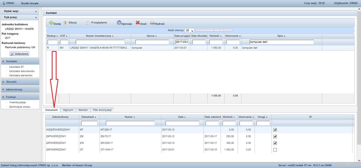Open the Plan amortyzacji tab

pyautogui.click(x=102, y=110)
